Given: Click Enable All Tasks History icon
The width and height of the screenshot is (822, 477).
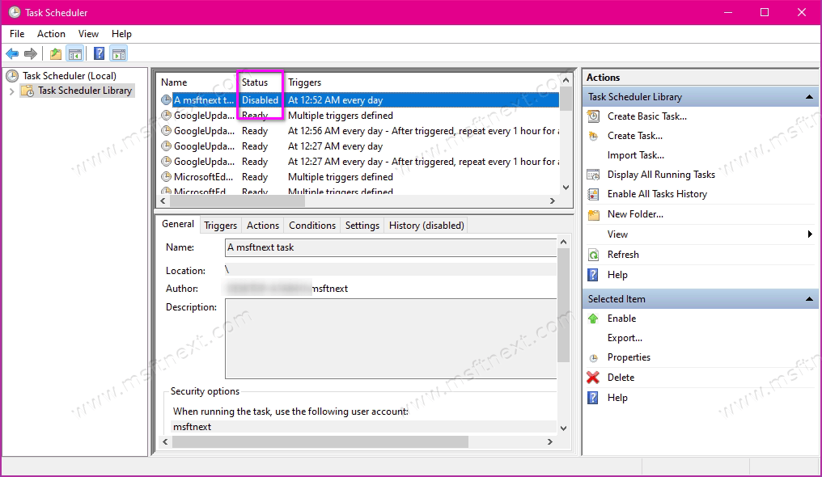Looking at the screenshot, I should pos(593,193).
